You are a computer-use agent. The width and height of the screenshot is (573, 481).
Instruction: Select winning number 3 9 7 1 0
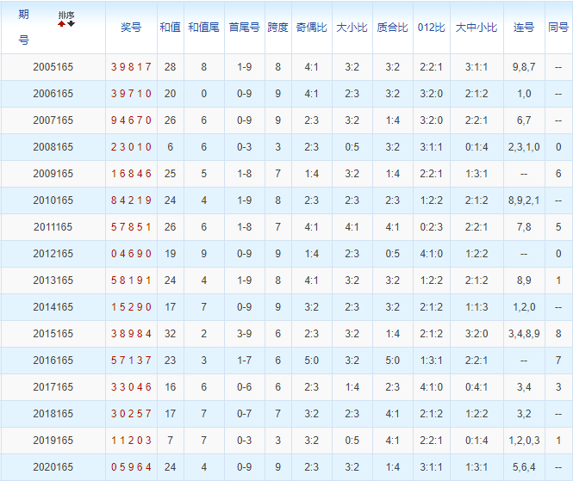pos(131,94)
